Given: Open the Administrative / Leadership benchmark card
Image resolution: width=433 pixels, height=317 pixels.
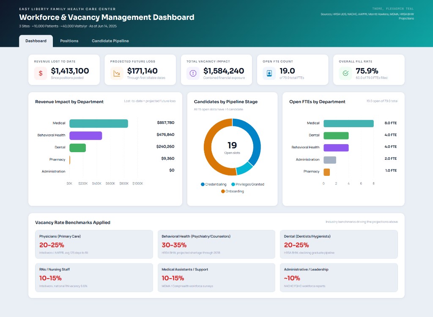Looking at the screenshot, I should (x=339, y=278).
